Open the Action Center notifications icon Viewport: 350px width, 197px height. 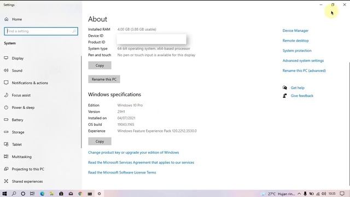point(342,194)
